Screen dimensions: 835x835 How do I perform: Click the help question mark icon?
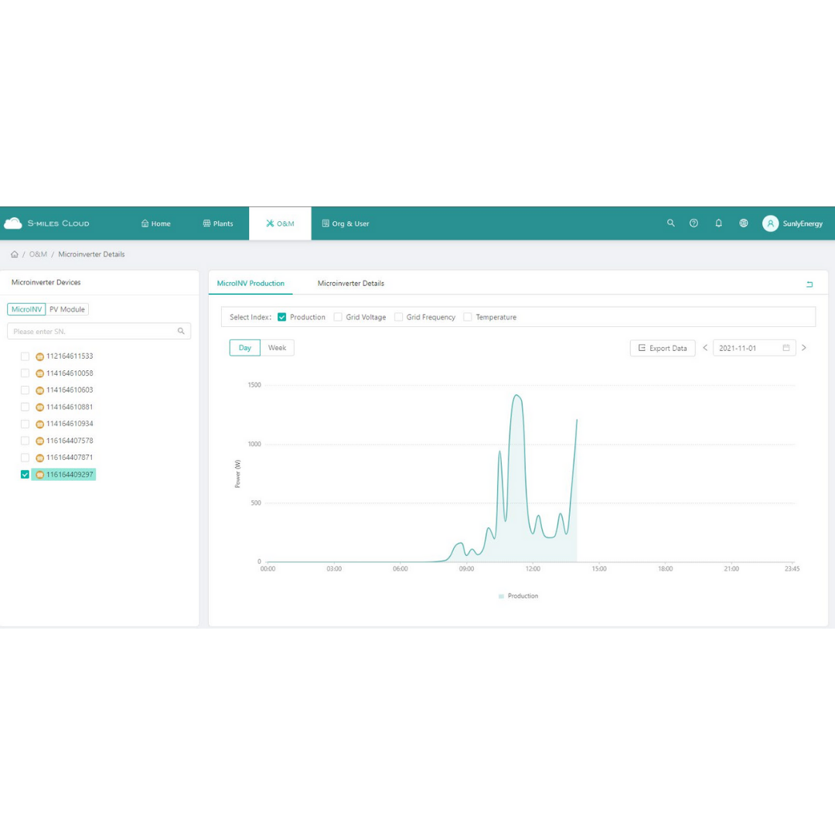tap(694, 223)
